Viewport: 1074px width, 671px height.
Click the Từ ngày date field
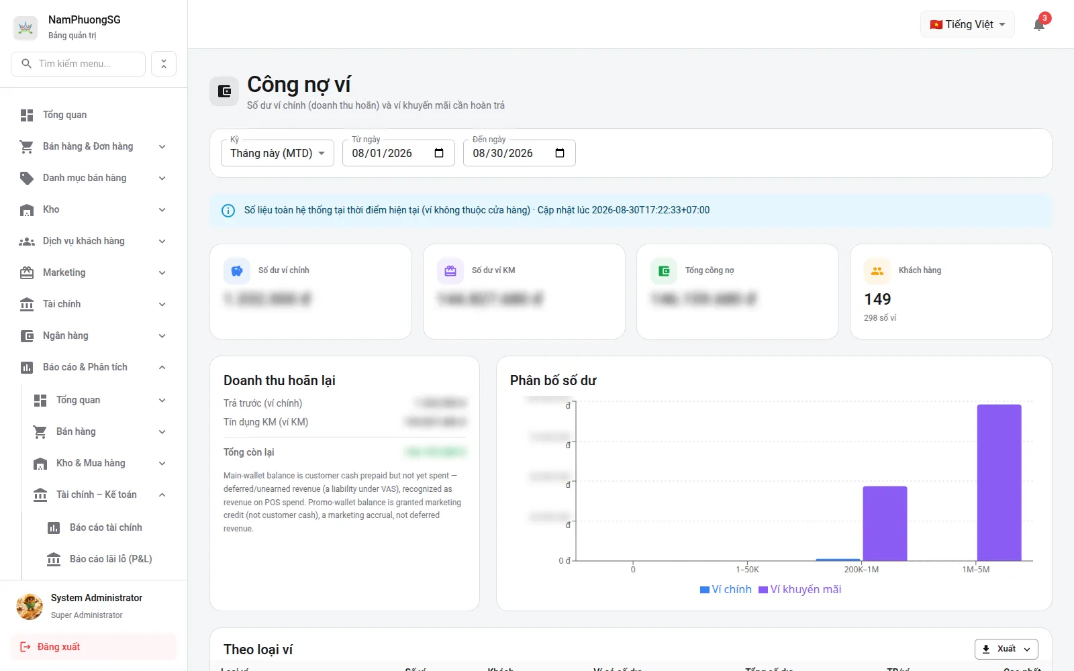398,153
